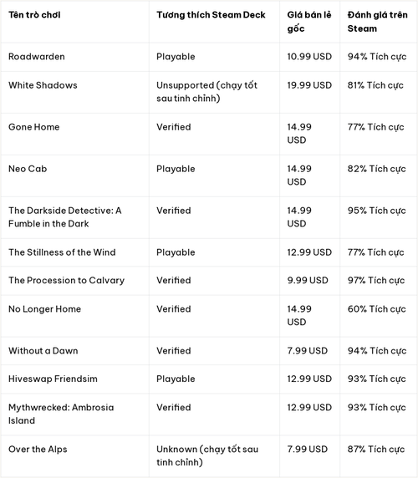418x478 pixels.
Task: Select the White Shadows row title
Action: point(43,85)
